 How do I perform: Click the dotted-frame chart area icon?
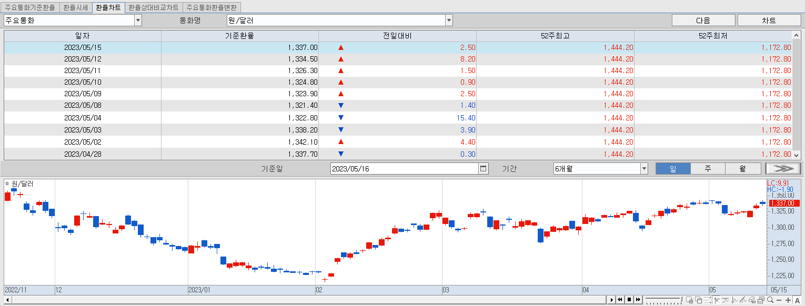tap(707, 300)
